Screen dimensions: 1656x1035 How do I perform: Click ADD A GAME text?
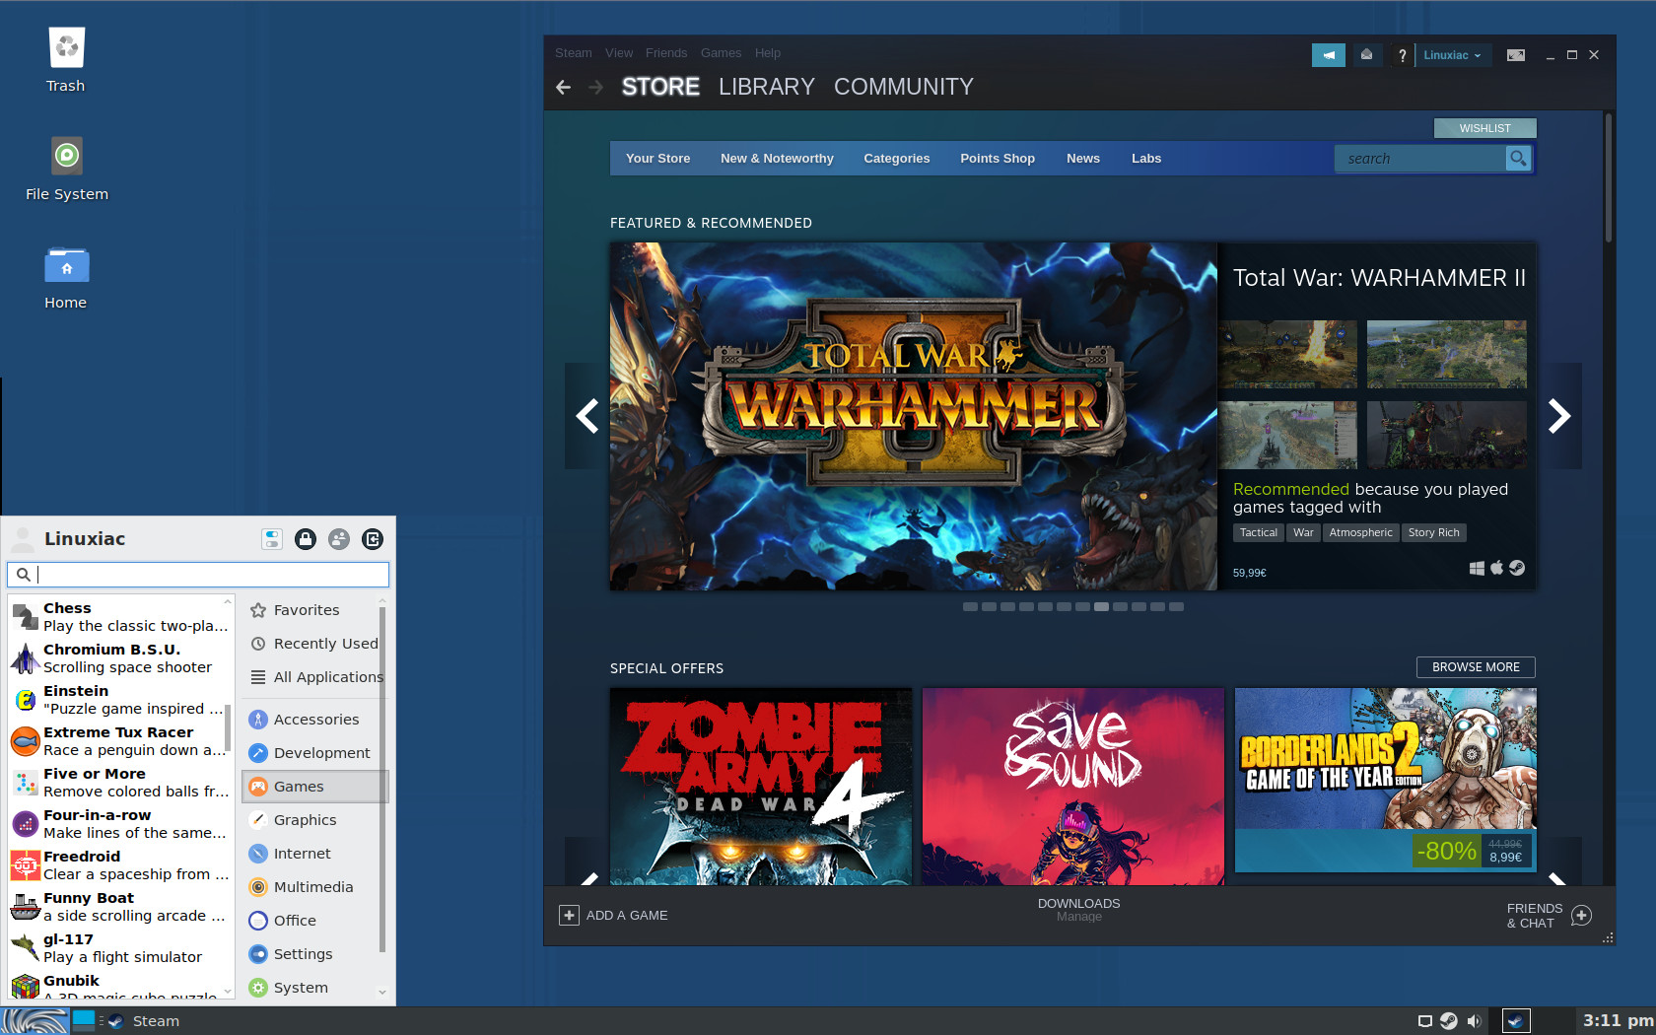tap(627, 916)
